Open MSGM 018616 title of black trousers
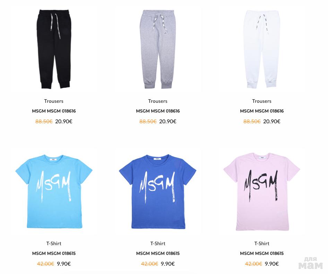 pyautogui.click(x=54, y=111)
